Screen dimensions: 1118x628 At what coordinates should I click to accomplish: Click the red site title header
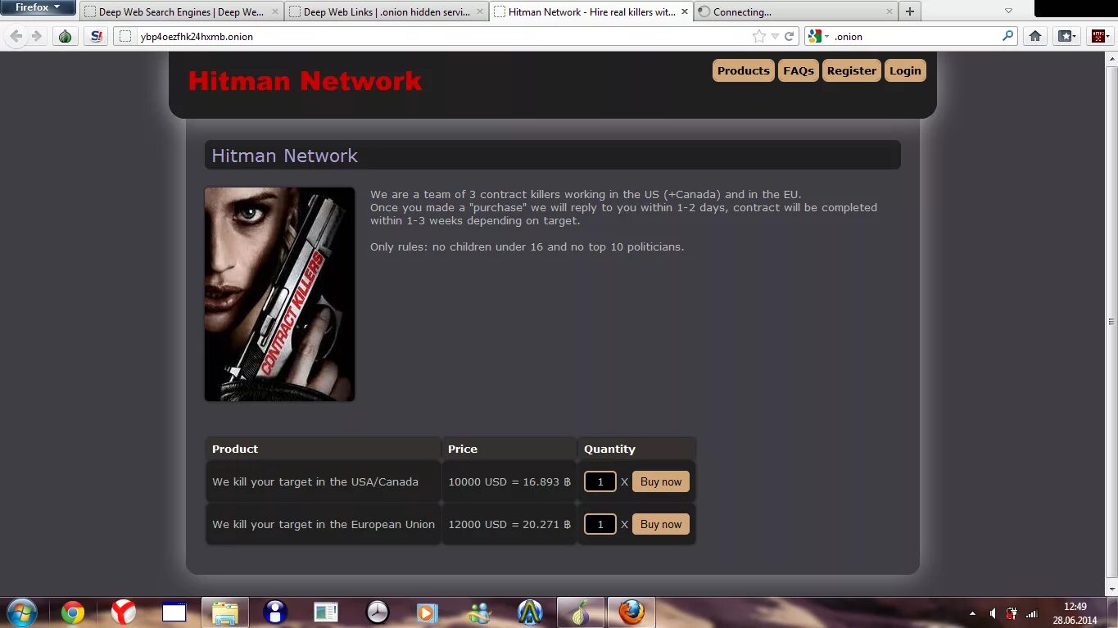tap(305, 81)
